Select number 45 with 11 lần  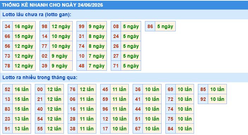click(105, 89)
